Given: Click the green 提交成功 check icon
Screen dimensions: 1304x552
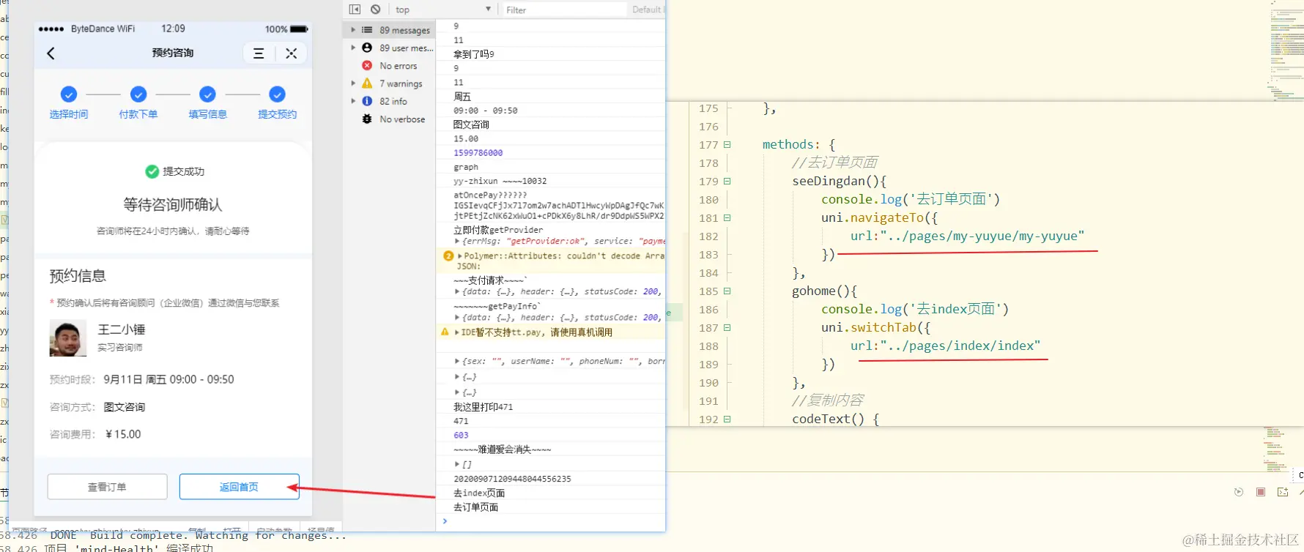Looking at the screenshot, I should point(152,171).
